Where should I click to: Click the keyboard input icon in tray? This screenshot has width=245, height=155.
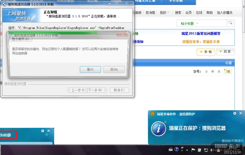[x=171, y=150]
